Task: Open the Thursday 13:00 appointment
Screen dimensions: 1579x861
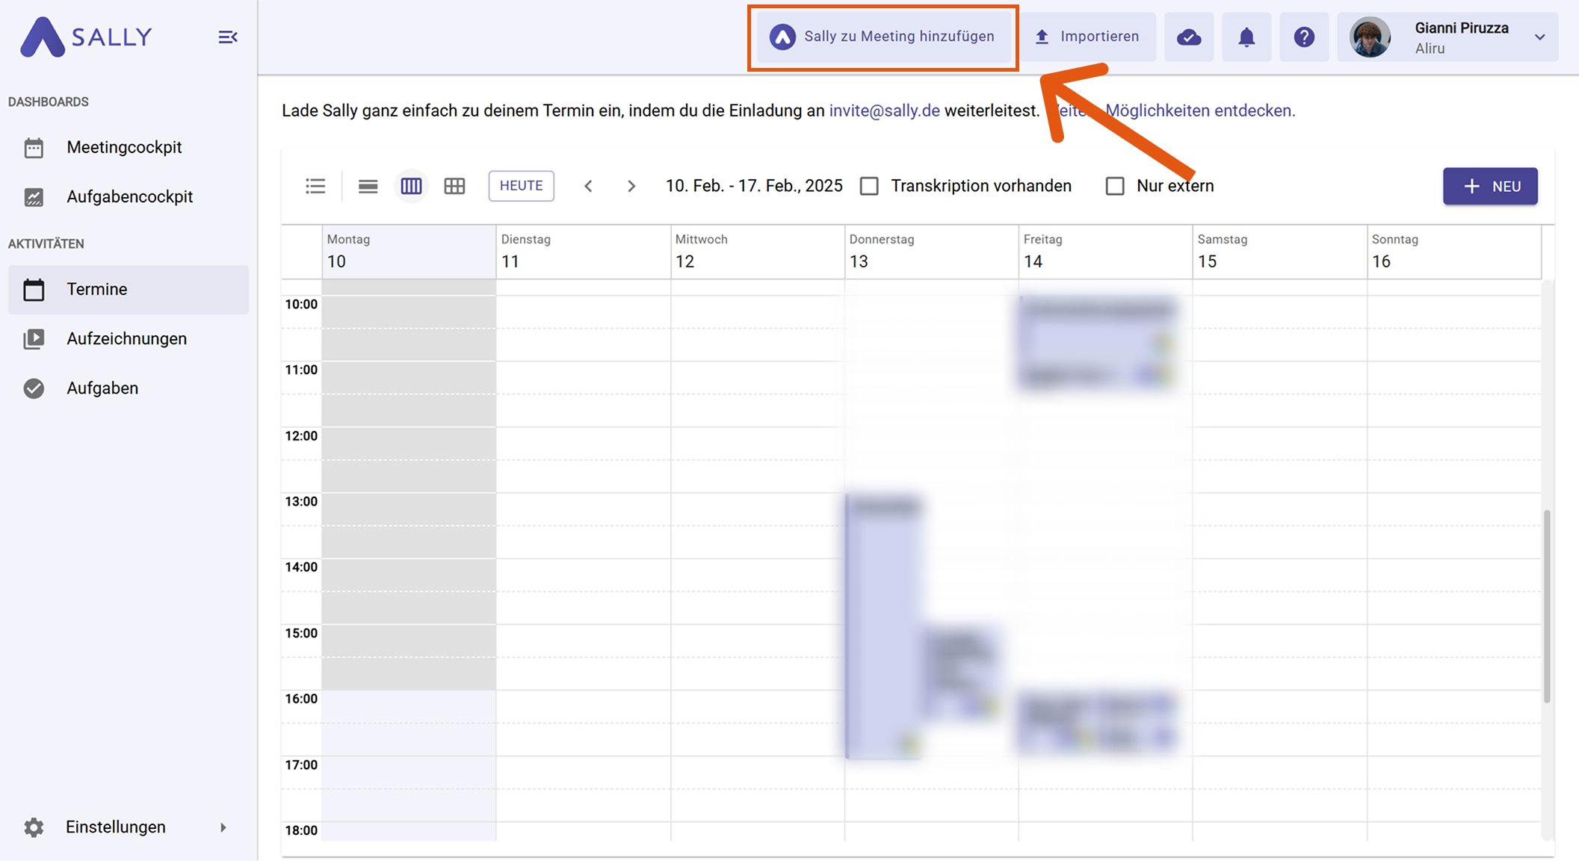Action: (883, 626)
